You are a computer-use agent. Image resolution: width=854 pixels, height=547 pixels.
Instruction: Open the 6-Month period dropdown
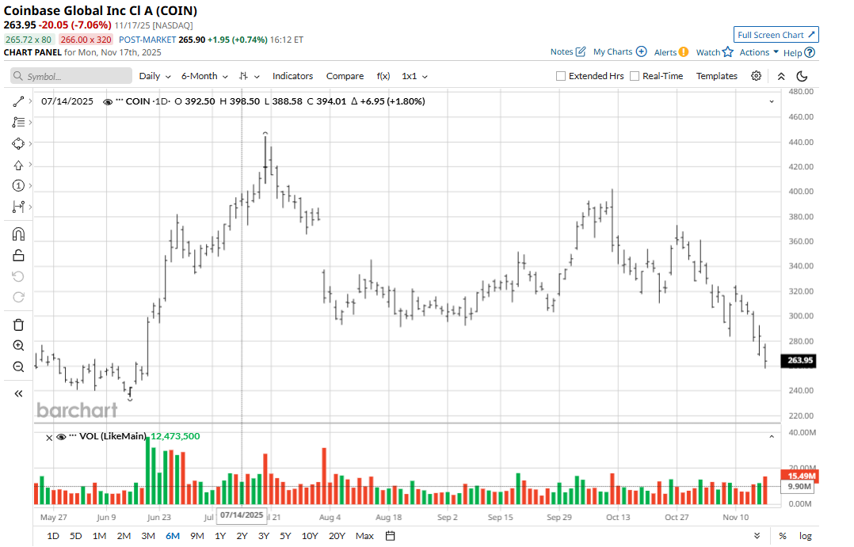pyautogui.click(x=204, y=76)
